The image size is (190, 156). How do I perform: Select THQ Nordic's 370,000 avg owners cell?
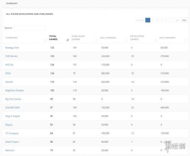(165, 56)
